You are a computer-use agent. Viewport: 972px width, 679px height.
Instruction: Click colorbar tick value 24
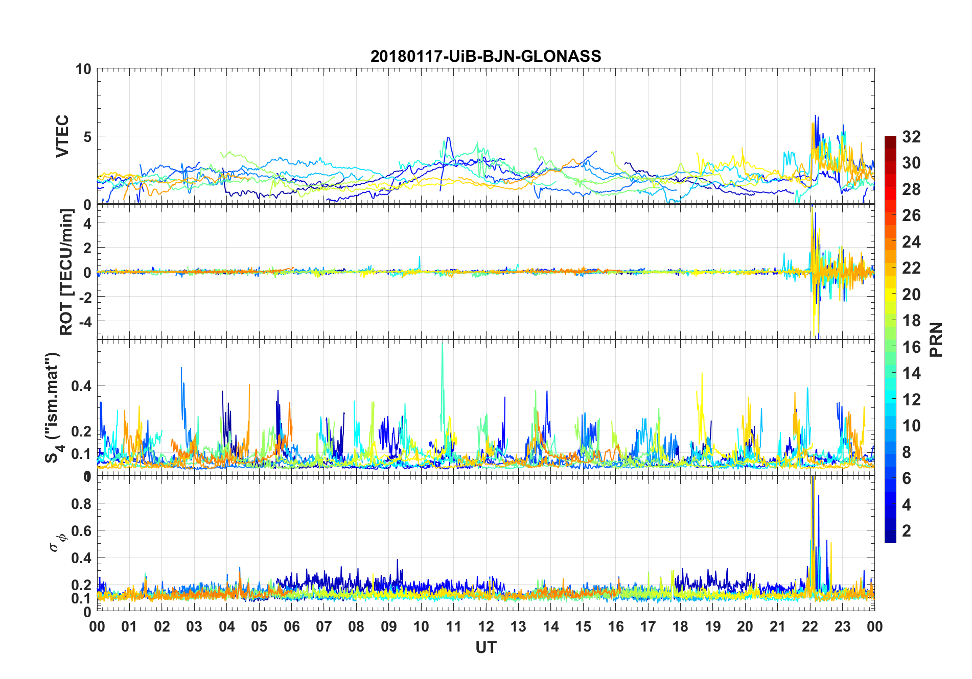[x=911, y=242]
